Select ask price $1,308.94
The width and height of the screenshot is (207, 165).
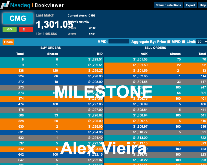point(140,115)
